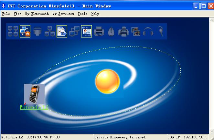Screen dimensions: 214x140
Task: Click the scroll-down arrow of the vertical scrollbar
Action: 211,131
